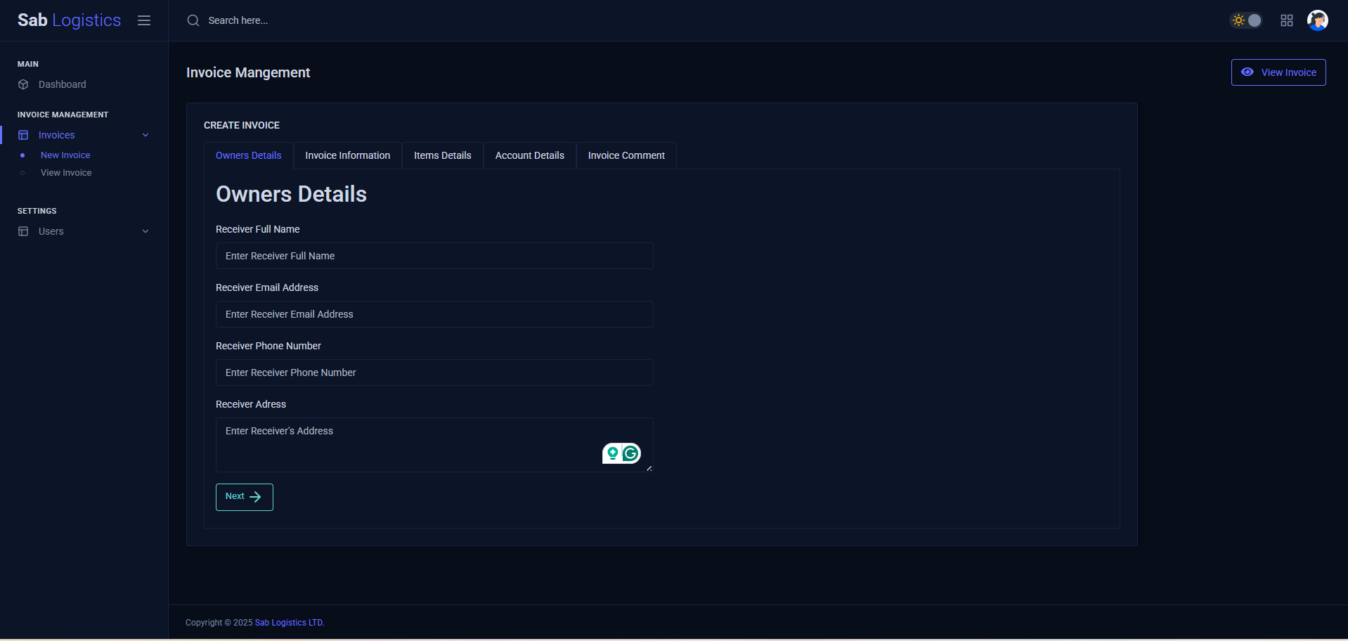
Task: Click the search magnifier icon
Action: point(193,20)
